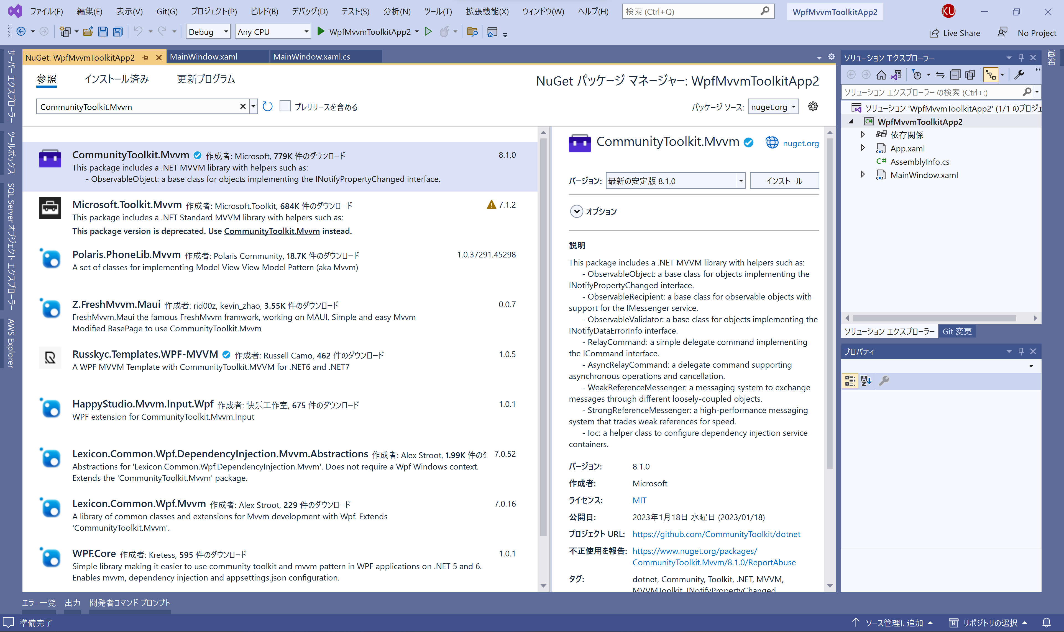The height and width of the screenshot is (632, 1064).
Task: Click start without debugging outline play icon
Action: [428, 32]
